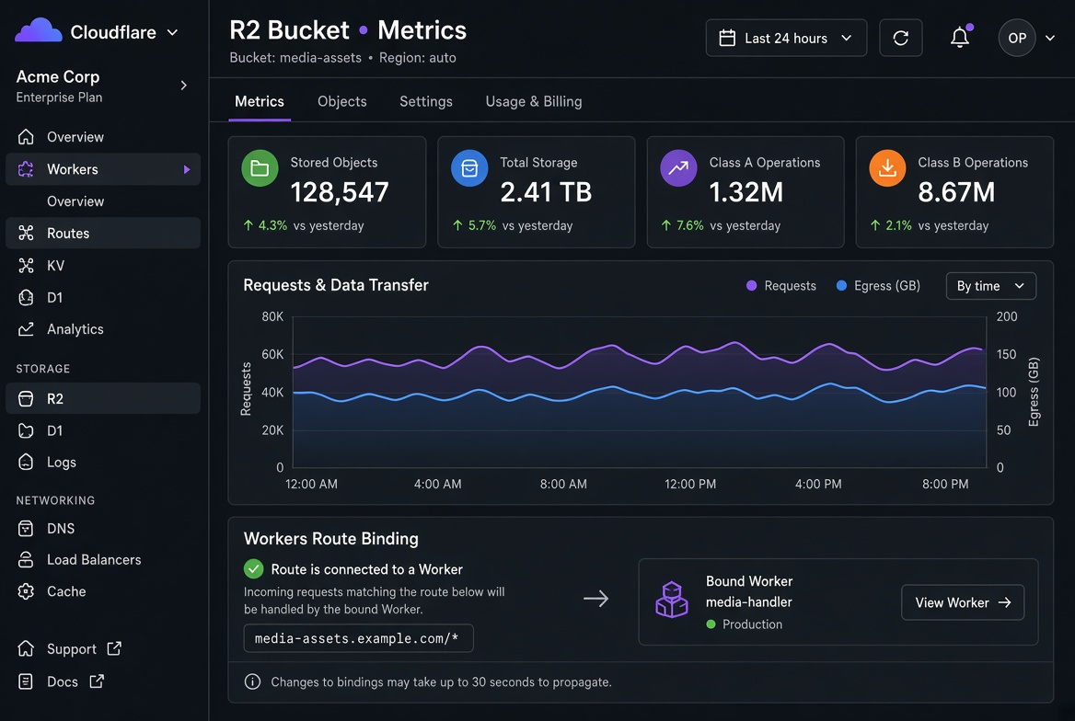Click the green route connected checkmark

(254, 569)
